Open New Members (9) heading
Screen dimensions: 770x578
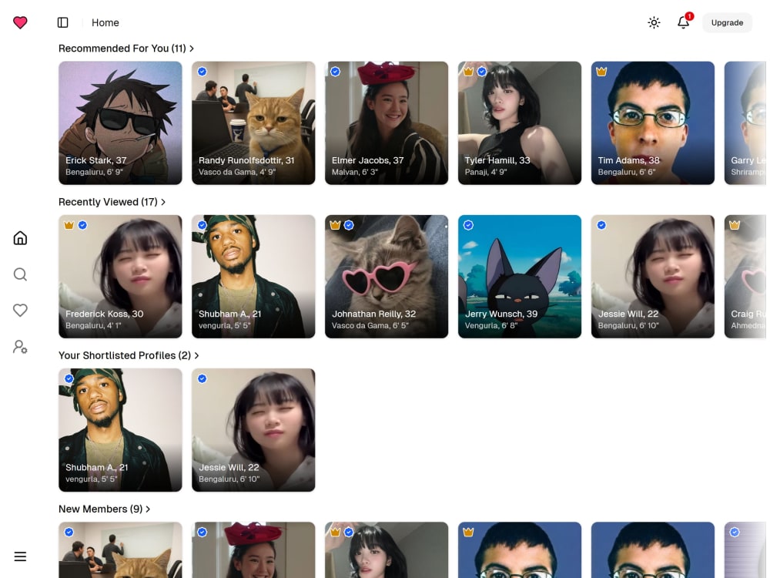[101, 509]
